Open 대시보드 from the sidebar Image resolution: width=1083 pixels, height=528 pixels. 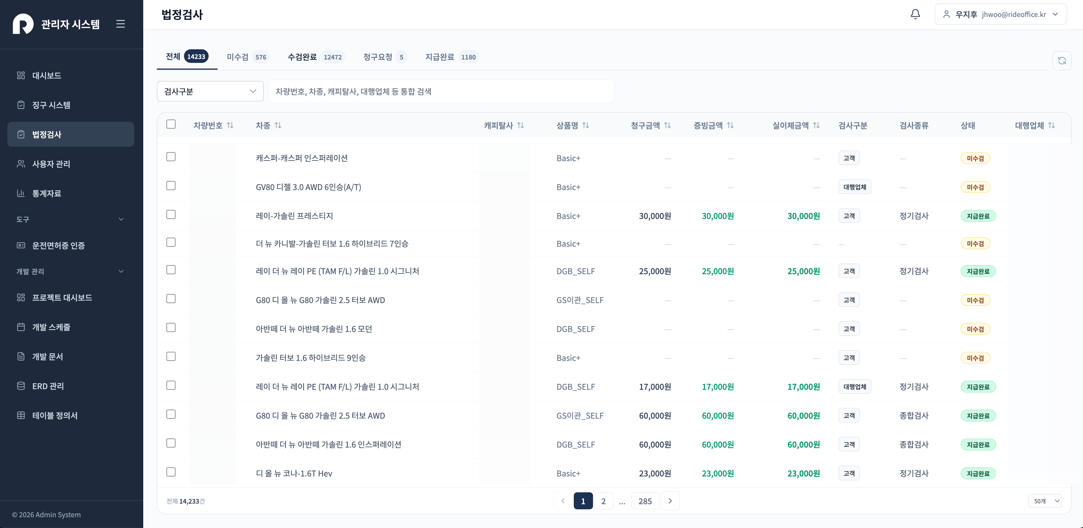[x=71, y=75]
